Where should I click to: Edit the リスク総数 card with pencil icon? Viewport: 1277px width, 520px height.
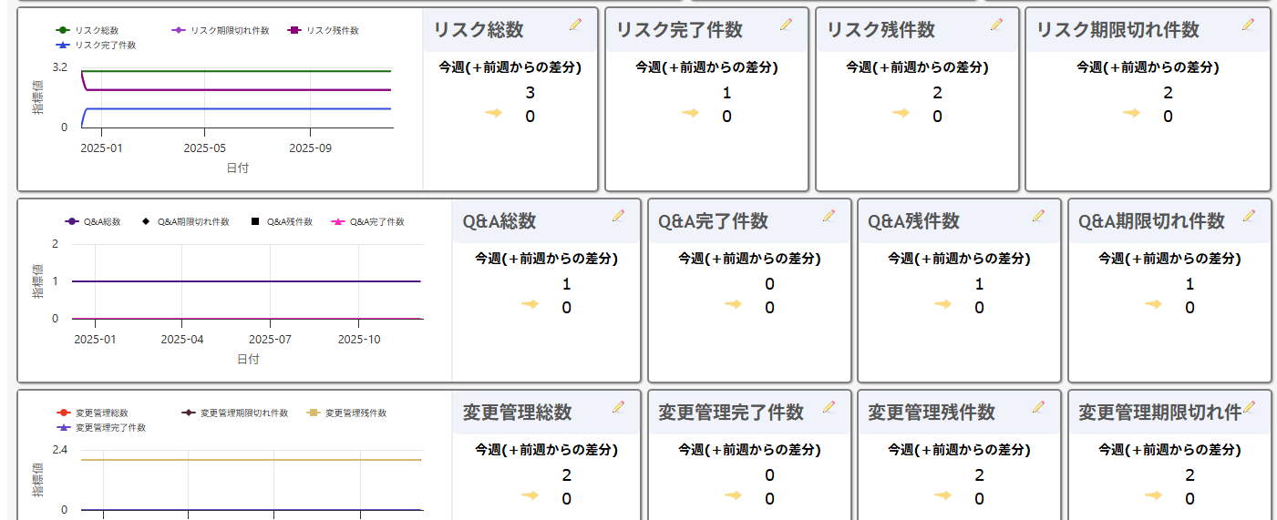[x=575, y=25]
